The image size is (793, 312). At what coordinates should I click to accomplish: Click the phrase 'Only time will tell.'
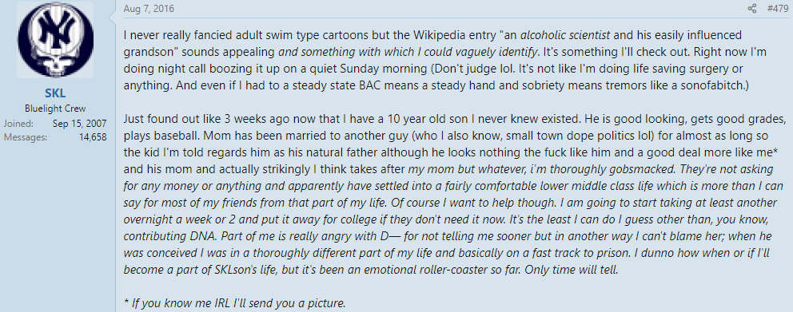(x=572, y=270)
